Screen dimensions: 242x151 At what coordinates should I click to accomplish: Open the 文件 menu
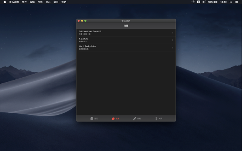pyautogui.click(x=24, y=2)
